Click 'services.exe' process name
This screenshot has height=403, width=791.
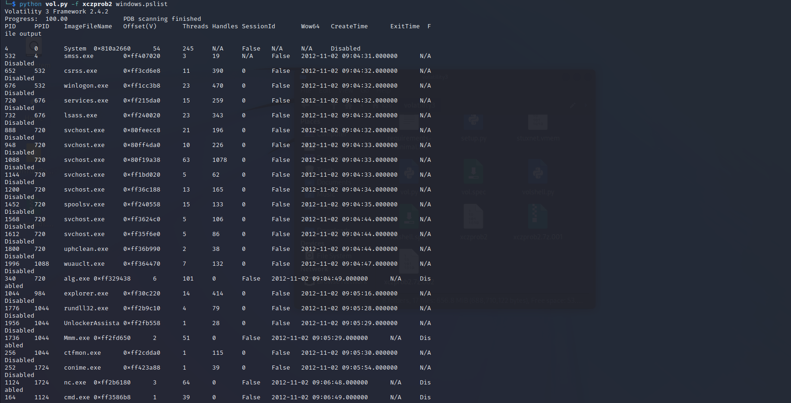(x=86, y=101)
